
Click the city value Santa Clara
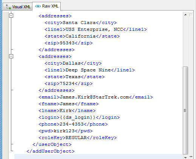(79, 23)
